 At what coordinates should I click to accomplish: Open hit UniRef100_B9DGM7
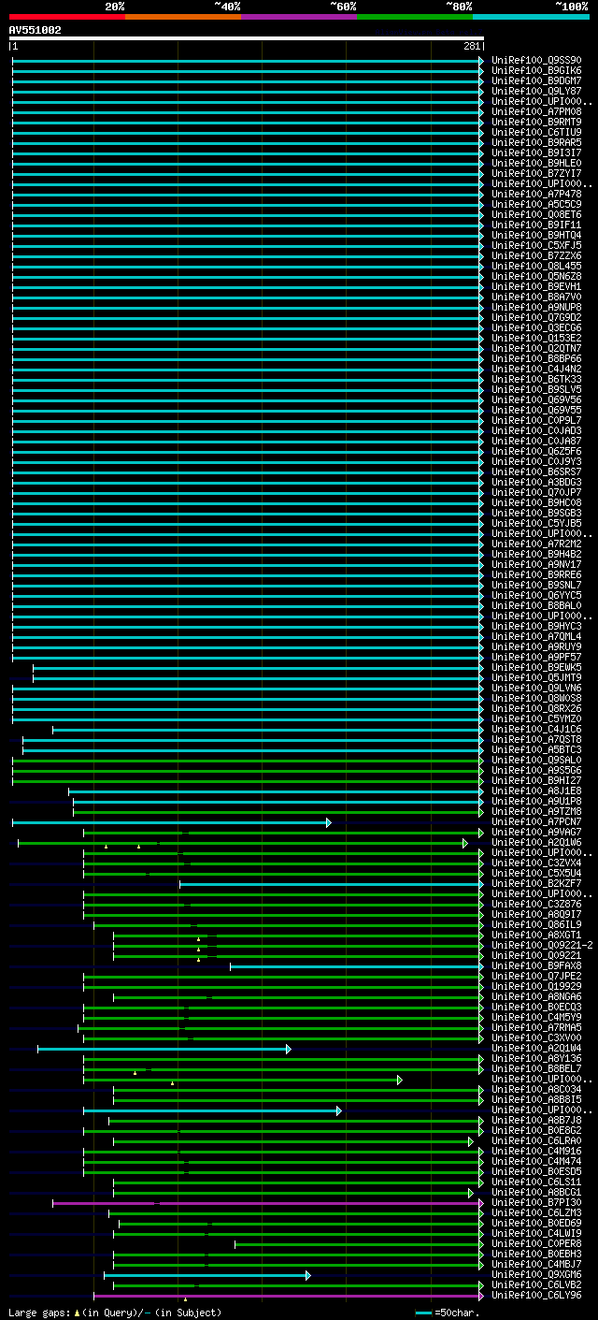pos(536,81)
